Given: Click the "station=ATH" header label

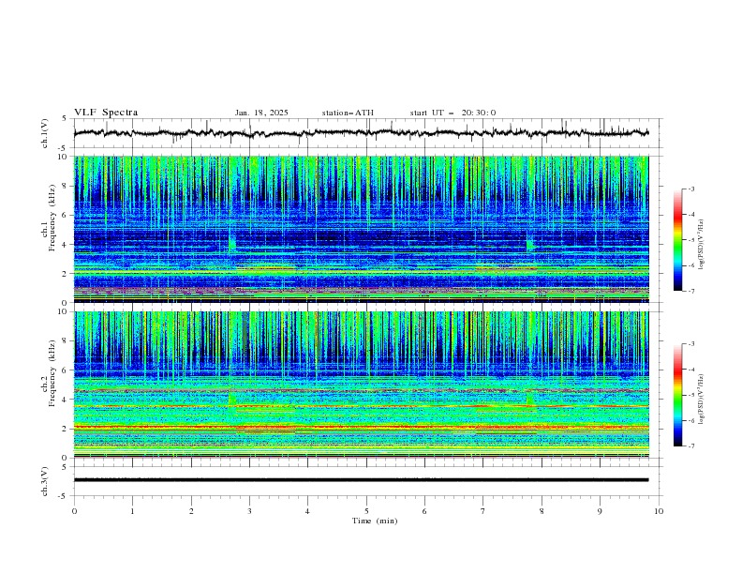Looking at the screenshot, I should pyautogui.click(x=348, y=113).
